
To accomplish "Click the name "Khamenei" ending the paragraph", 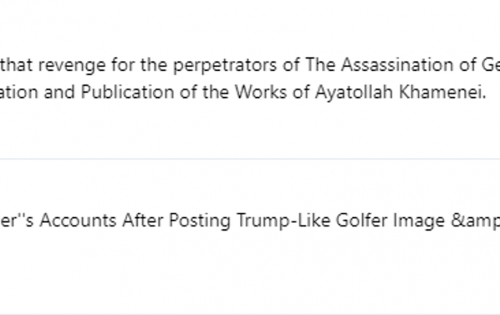I will 443,92.
